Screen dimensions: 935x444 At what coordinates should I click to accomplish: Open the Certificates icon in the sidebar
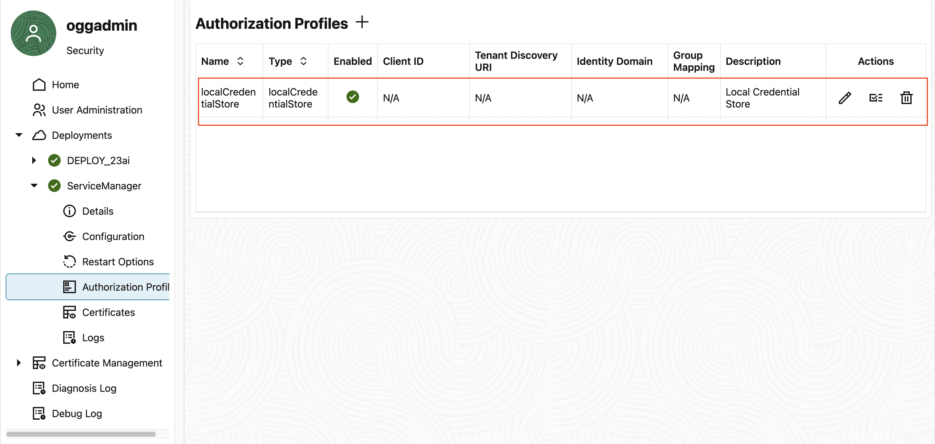(x=69, y=312)
